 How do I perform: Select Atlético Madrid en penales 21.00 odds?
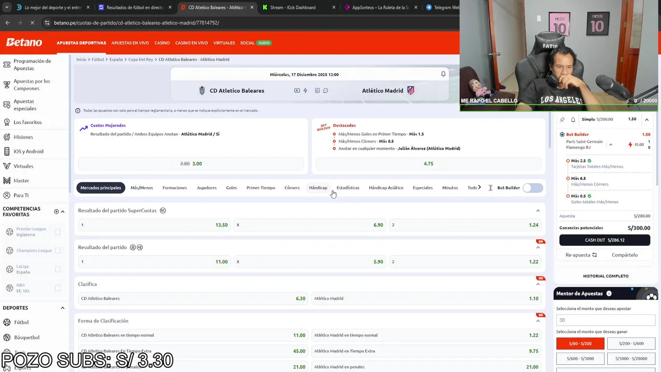click(426, 367)
